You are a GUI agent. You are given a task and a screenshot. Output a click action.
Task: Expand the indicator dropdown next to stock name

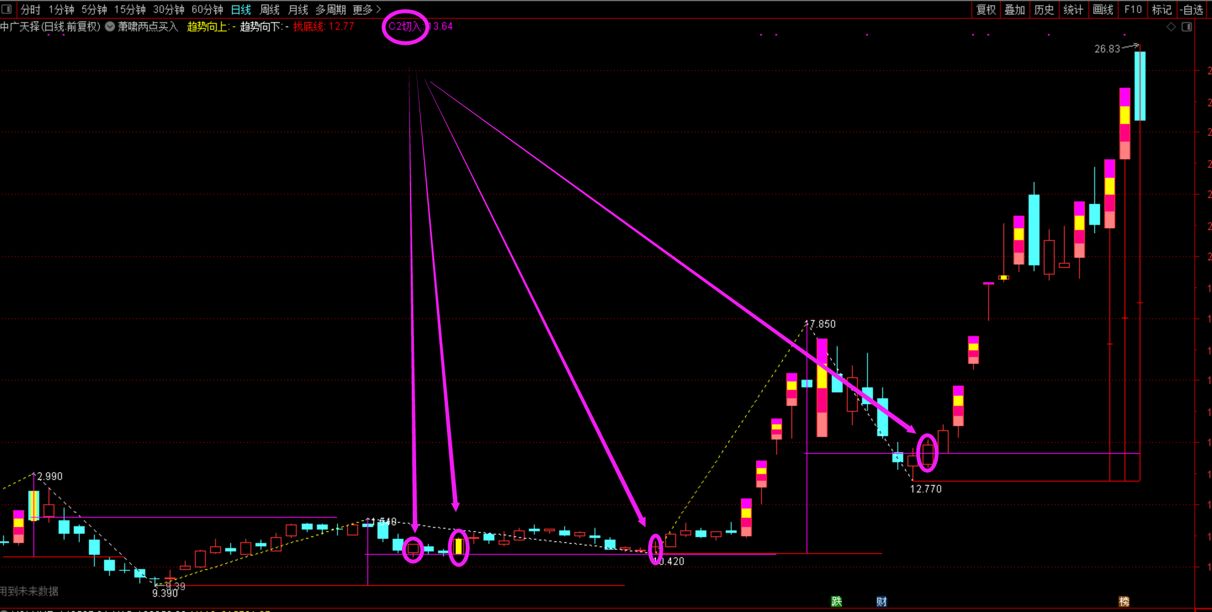(x=110, y=26)
